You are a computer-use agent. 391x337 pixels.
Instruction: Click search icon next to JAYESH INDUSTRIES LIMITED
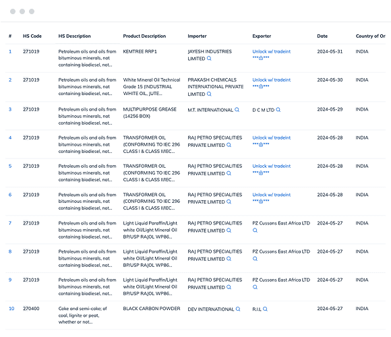(x=209, y=59)
